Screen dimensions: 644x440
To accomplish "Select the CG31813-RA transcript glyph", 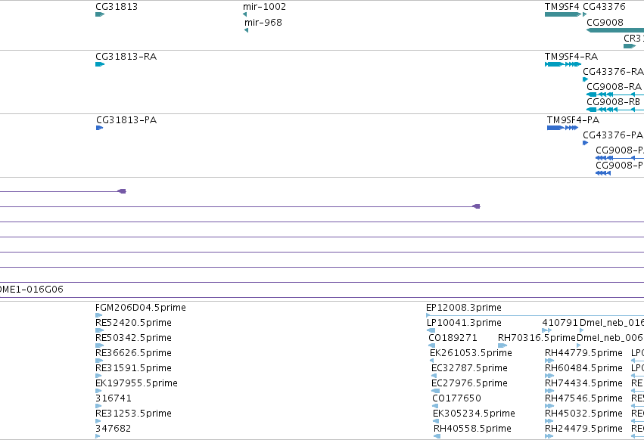I will point(100,64).
